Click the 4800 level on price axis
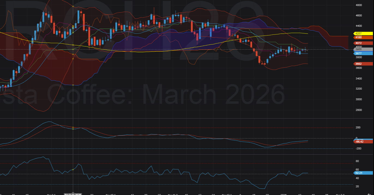374x195 pixels. 359,5
